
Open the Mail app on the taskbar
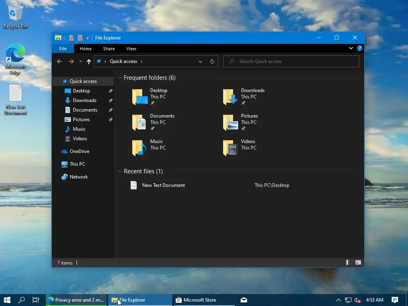[244, 300]
